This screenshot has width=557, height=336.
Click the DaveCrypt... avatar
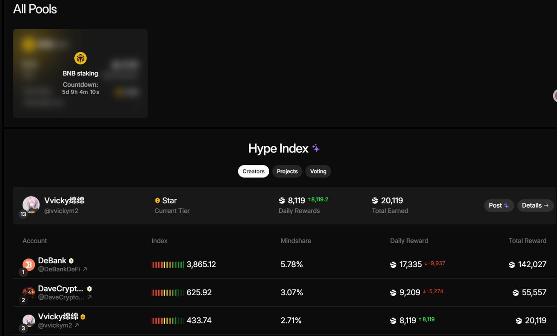click(x=29, y=293)
